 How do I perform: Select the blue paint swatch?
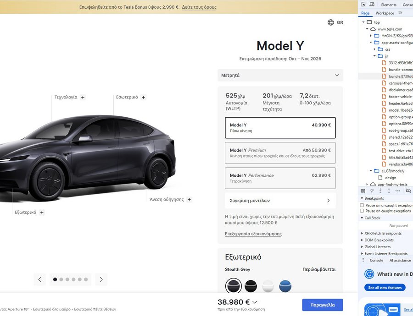tap(285, 286)
